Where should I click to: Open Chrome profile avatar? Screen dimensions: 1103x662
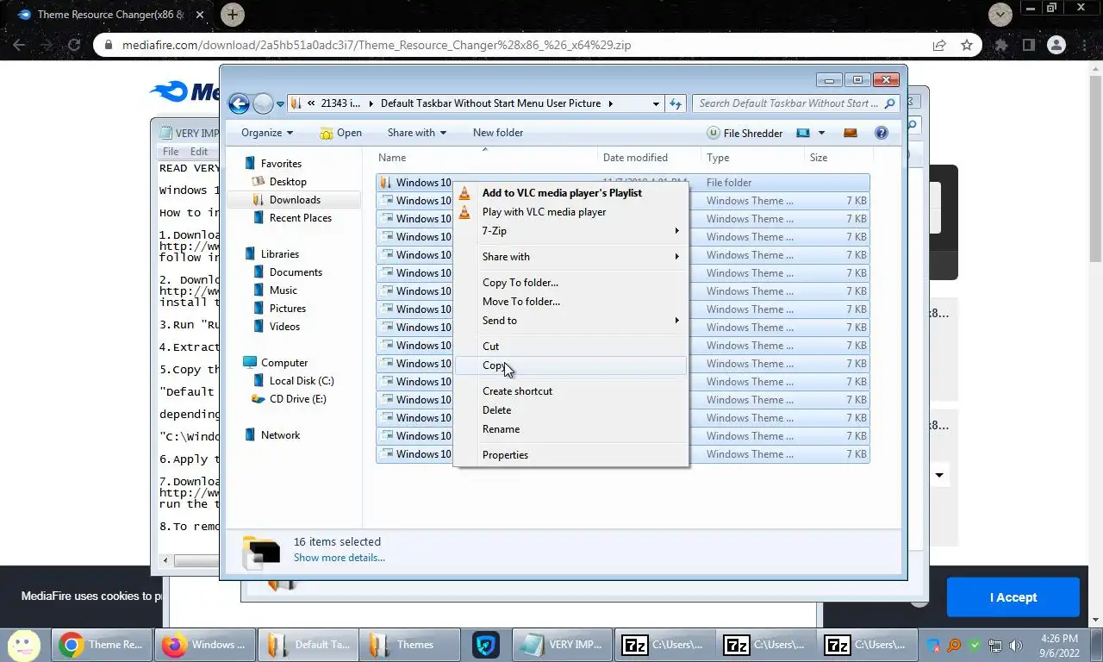coord(1056,45)
